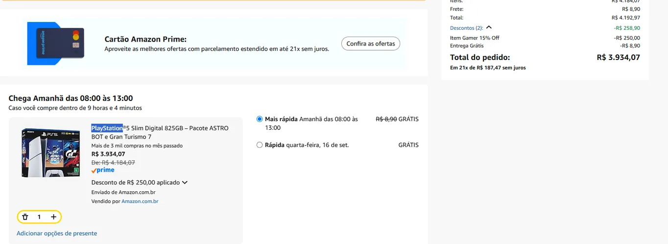Select the 'Rápida quarta-feira' delivery option
Image resolution: width=668 pixels, height=244 pixels.
260,145
